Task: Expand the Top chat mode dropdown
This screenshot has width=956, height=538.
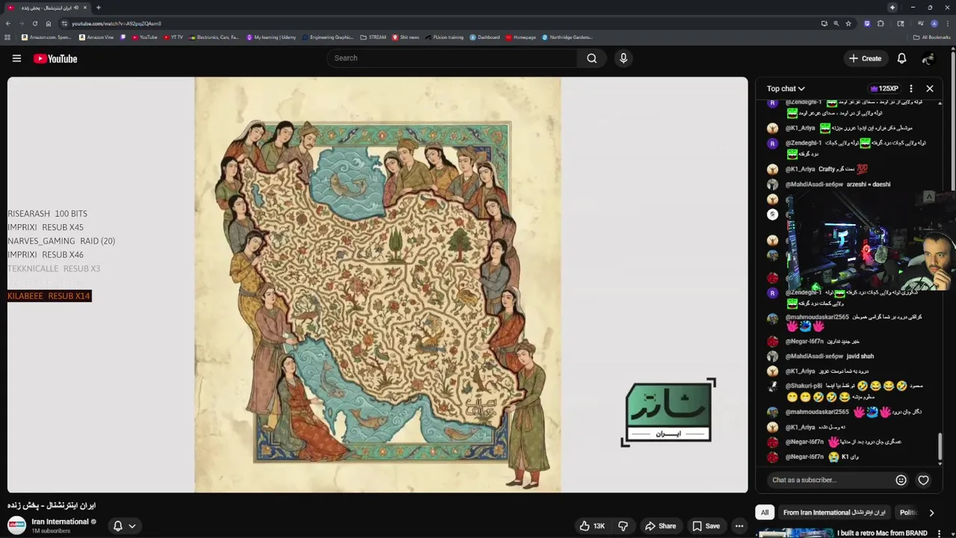Action: point(786,88)
